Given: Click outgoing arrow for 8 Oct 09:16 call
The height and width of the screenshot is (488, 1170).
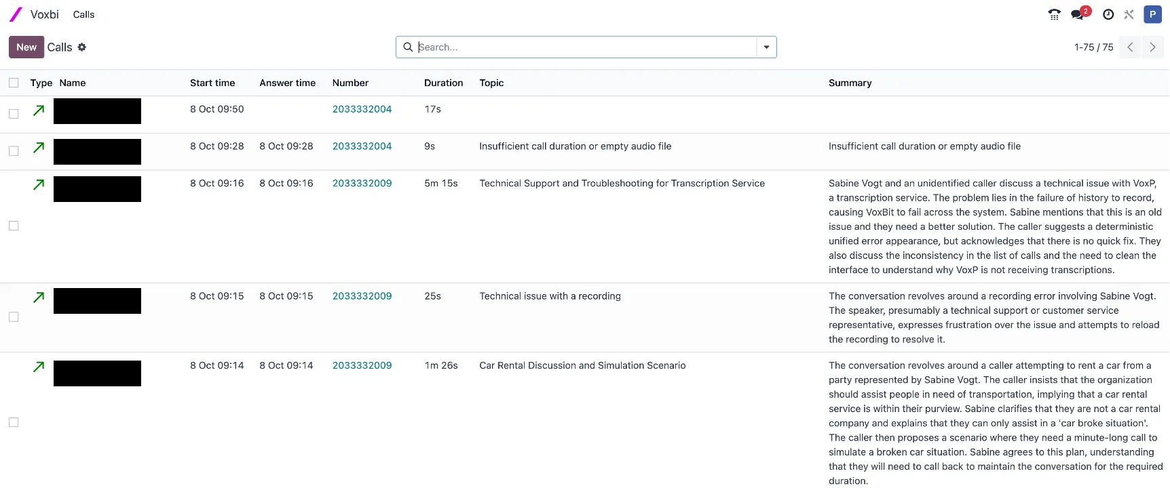Looking at the screenshot, I should click(39, 184).
